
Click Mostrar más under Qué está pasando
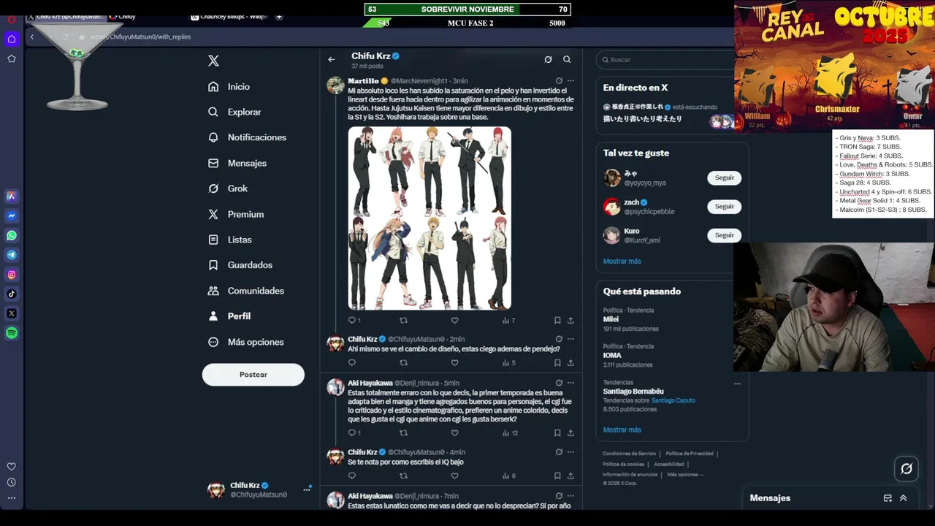coord(622,430)
